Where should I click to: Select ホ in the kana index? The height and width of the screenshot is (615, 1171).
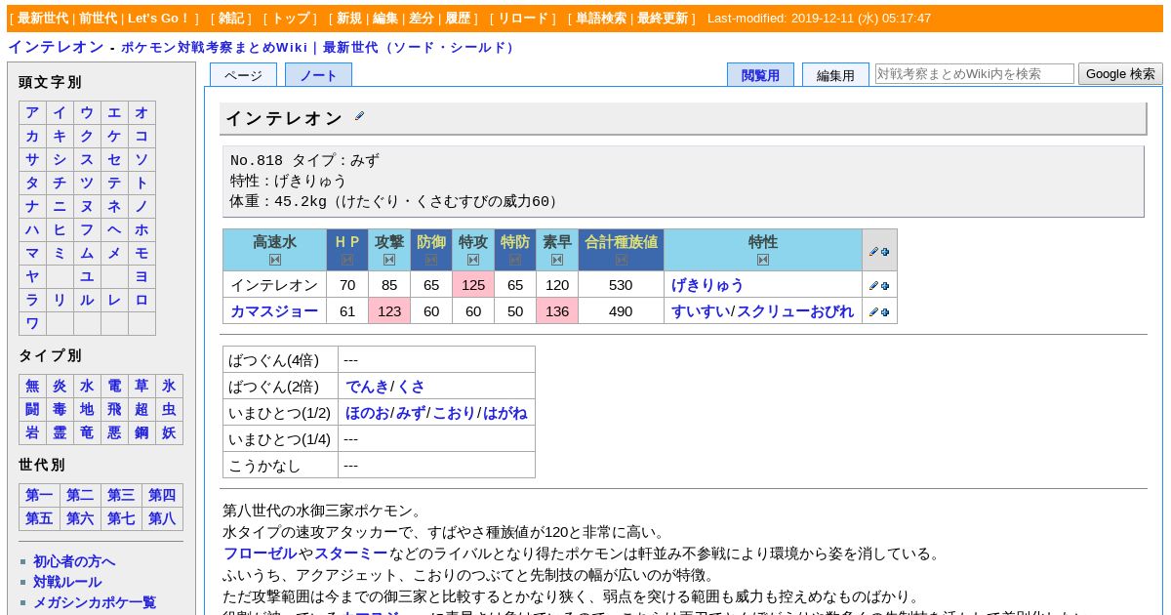click(141, 229)
